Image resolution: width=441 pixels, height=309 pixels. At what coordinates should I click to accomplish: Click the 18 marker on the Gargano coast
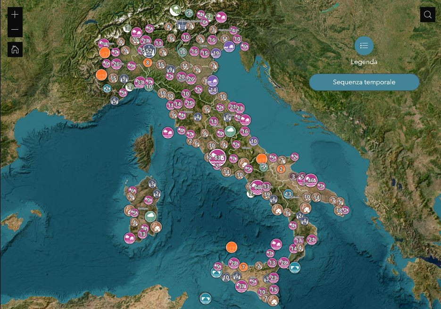pyautogui.click(x=339, y=210)
